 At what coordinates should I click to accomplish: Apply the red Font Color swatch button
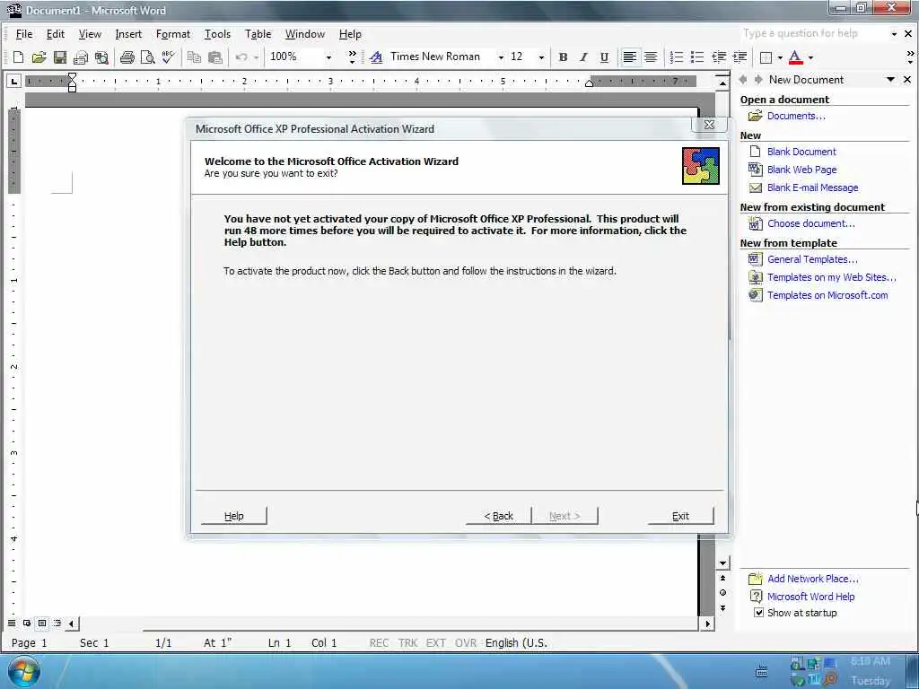point(795,57)
